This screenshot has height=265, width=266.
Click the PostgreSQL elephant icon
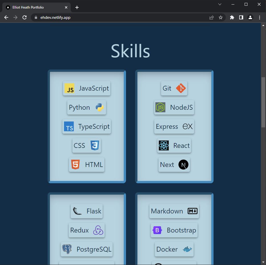pyautogui.click(x=68, y=249)
